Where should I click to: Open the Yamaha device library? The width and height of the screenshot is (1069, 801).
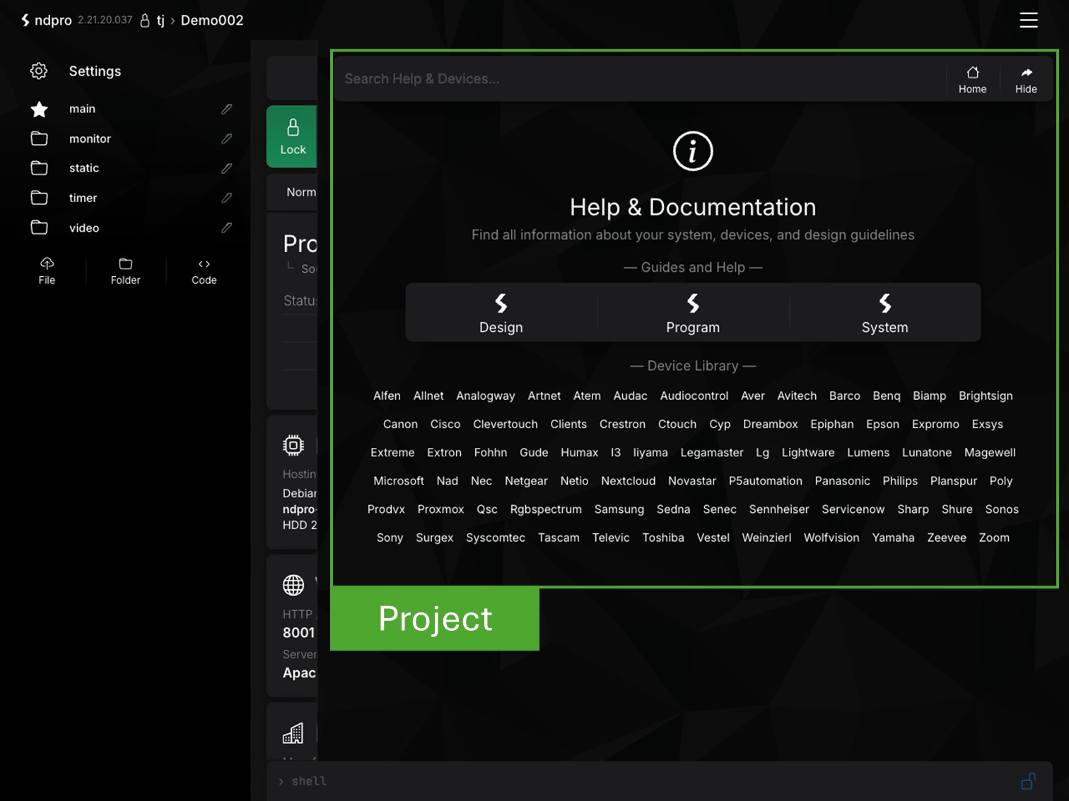[893, 538]
